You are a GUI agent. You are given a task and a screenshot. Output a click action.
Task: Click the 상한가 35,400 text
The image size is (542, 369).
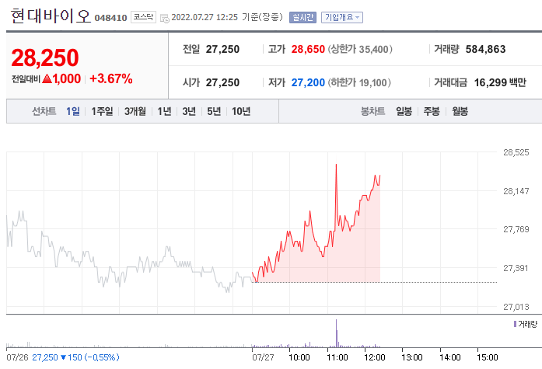[360, 50]
